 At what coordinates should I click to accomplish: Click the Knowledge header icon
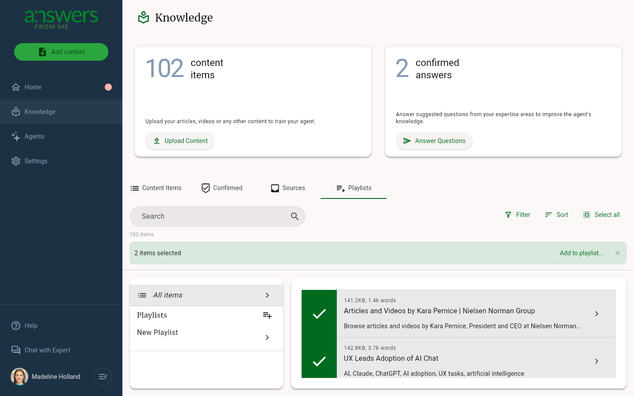click(144, 18)
